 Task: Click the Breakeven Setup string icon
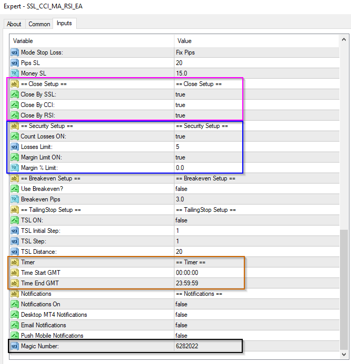14,178
